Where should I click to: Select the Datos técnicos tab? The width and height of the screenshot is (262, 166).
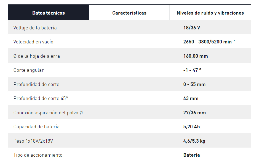[48, 12]
